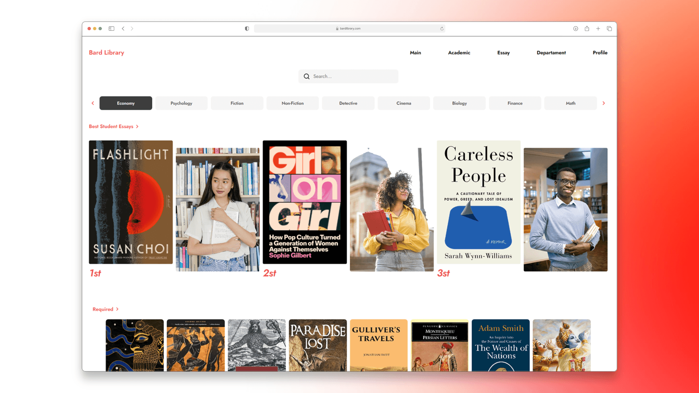Open Montesquieu Persian Letters cover
This screenshot has width=699, height=393.
440,345
